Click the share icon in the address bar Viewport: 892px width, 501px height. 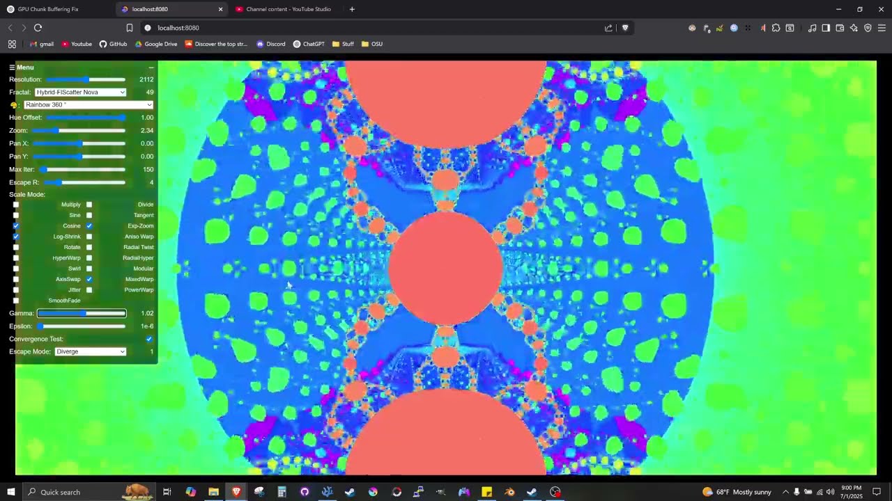(608, 28)
